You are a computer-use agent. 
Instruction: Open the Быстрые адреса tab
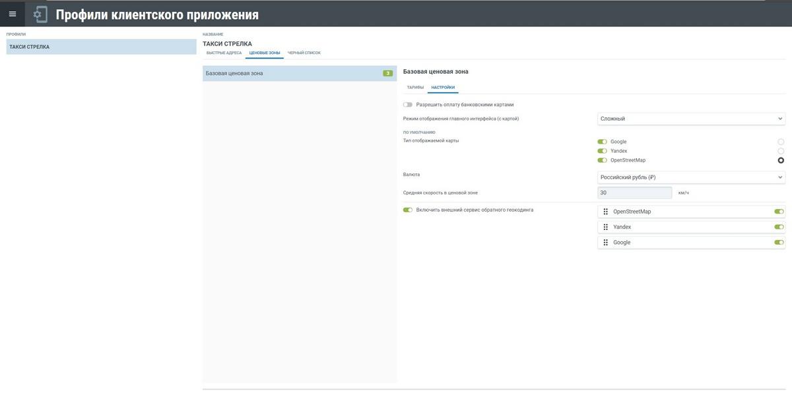coord(224,53)
